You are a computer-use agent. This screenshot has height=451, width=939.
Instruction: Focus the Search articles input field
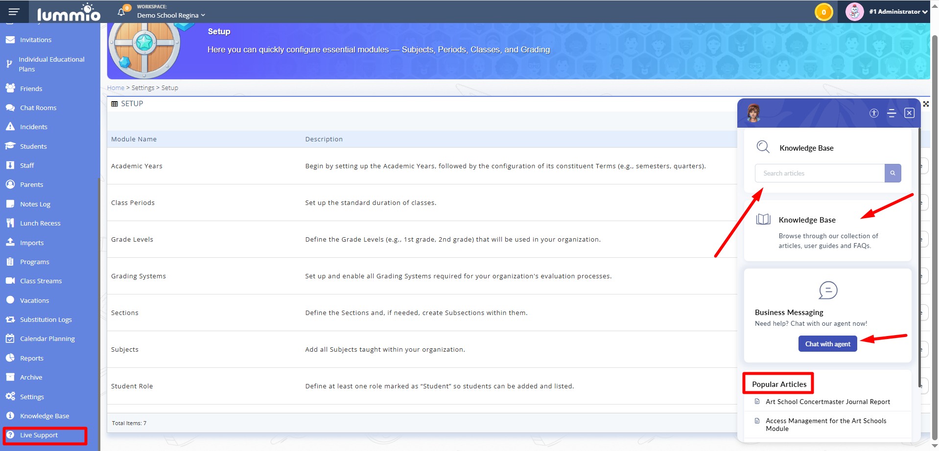820,173
